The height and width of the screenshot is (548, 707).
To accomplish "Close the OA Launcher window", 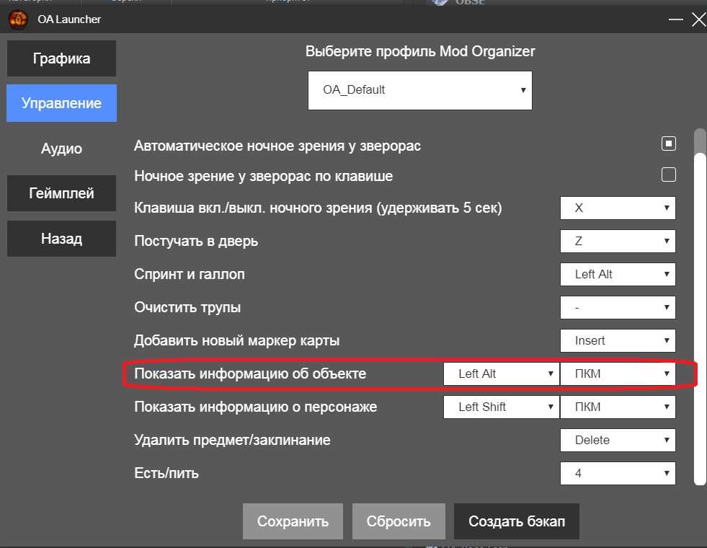I will click(698, 19).
